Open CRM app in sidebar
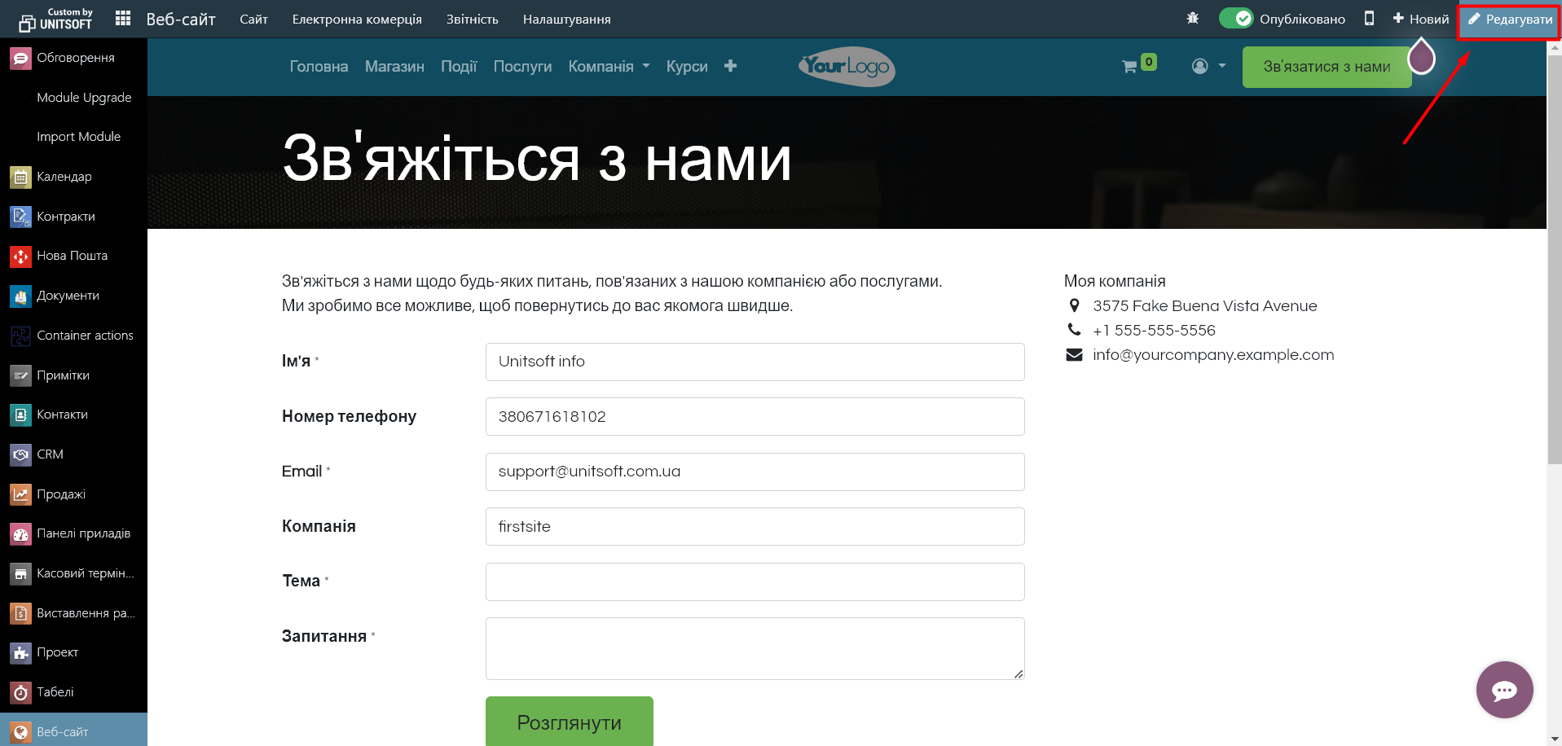 50,454
